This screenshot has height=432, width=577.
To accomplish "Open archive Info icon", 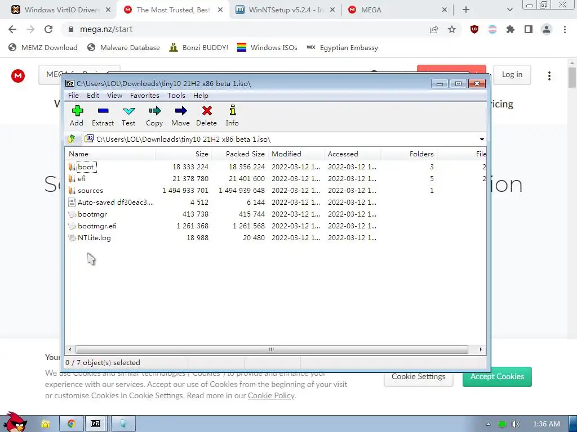I will pos(232,111).
